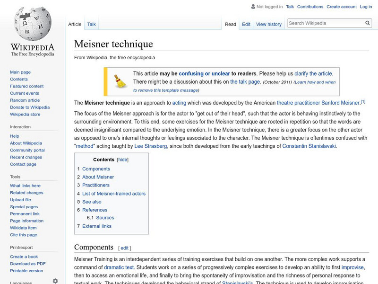Screen dimensions: 378x284
Task: Click Create a book
Action: tap(24, 257)
